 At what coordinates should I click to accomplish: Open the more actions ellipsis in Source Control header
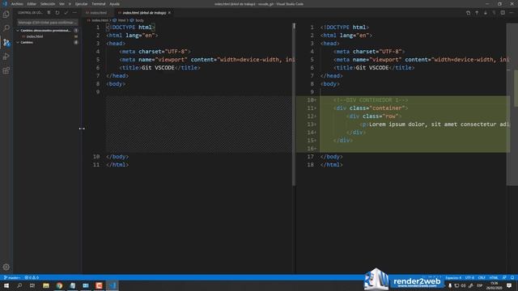tap(74, 13)
